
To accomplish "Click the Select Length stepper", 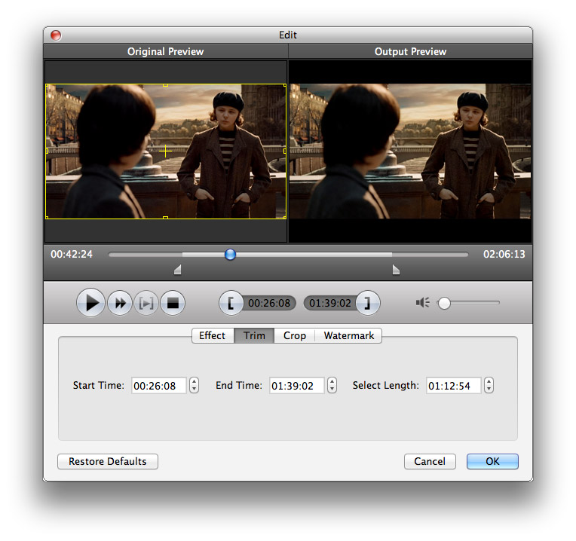I will pyautogui.click(x=489, y=385).
